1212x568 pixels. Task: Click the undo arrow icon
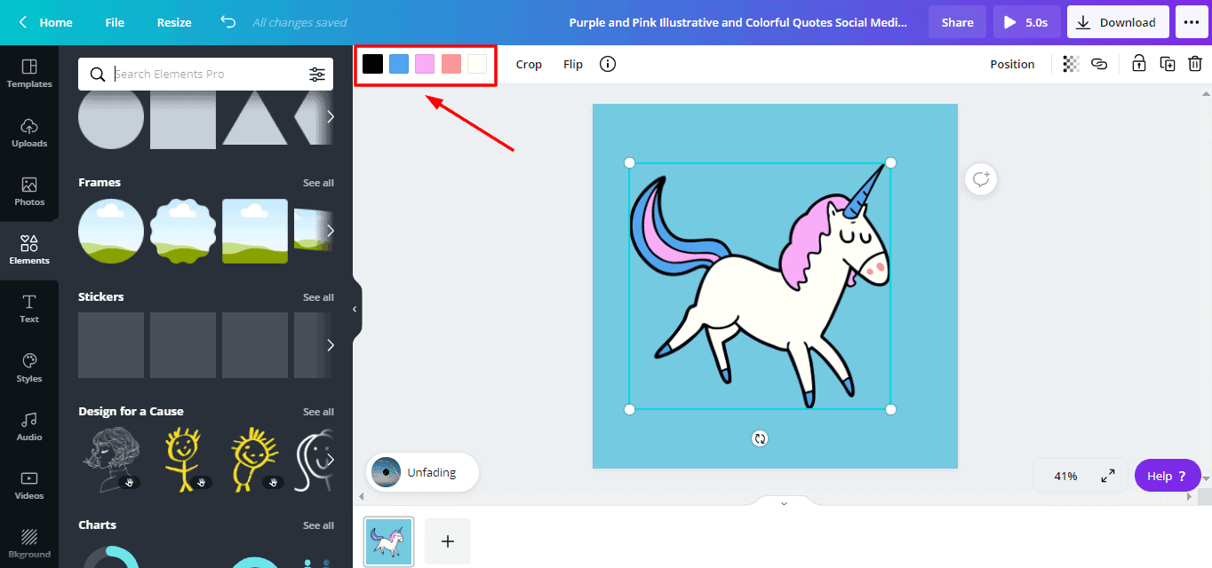tap(228, 22)
